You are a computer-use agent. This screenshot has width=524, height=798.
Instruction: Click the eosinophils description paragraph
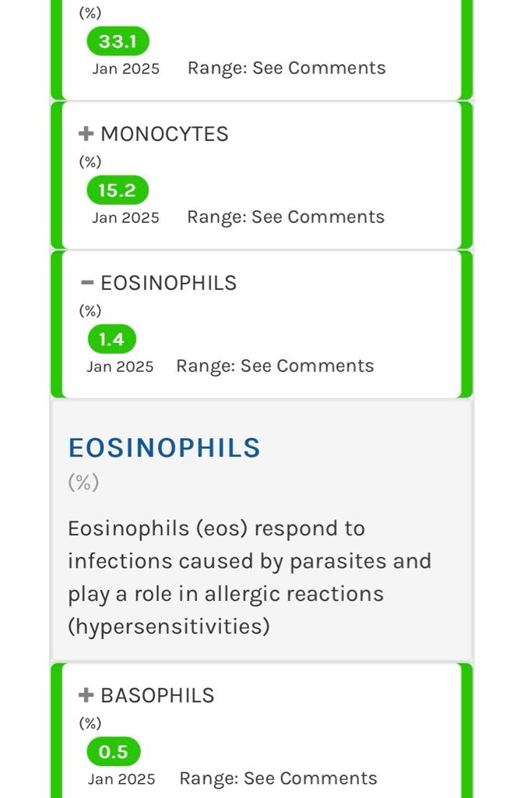pyautogui.click(x=249, y=577)
